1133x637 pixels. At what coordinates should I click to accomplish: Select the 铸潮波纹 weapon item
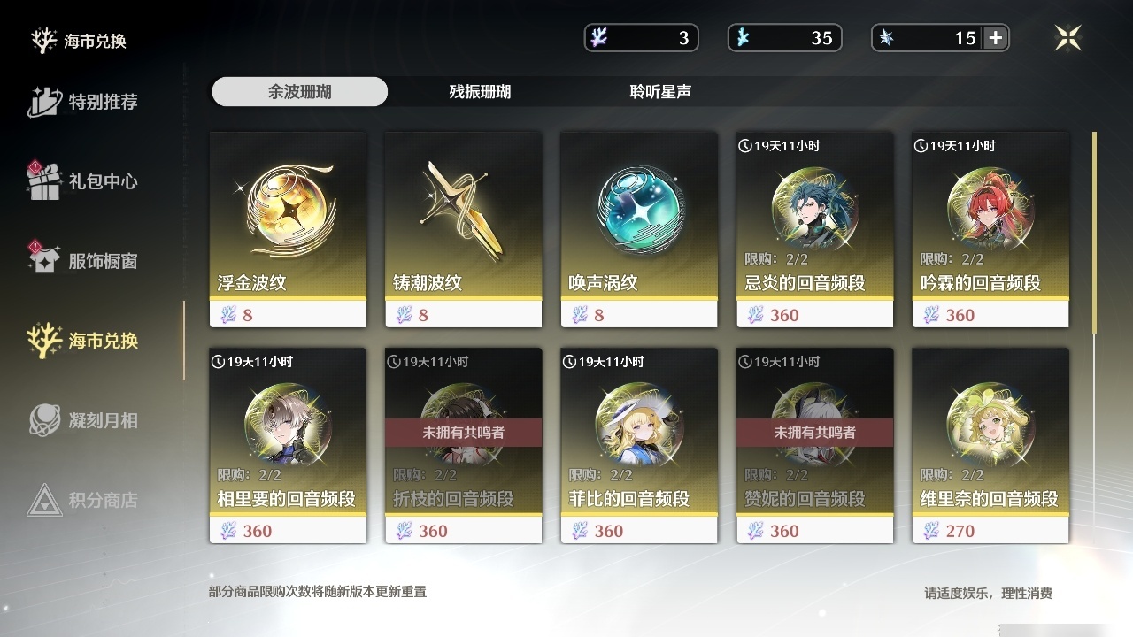(x=463, y=230)
